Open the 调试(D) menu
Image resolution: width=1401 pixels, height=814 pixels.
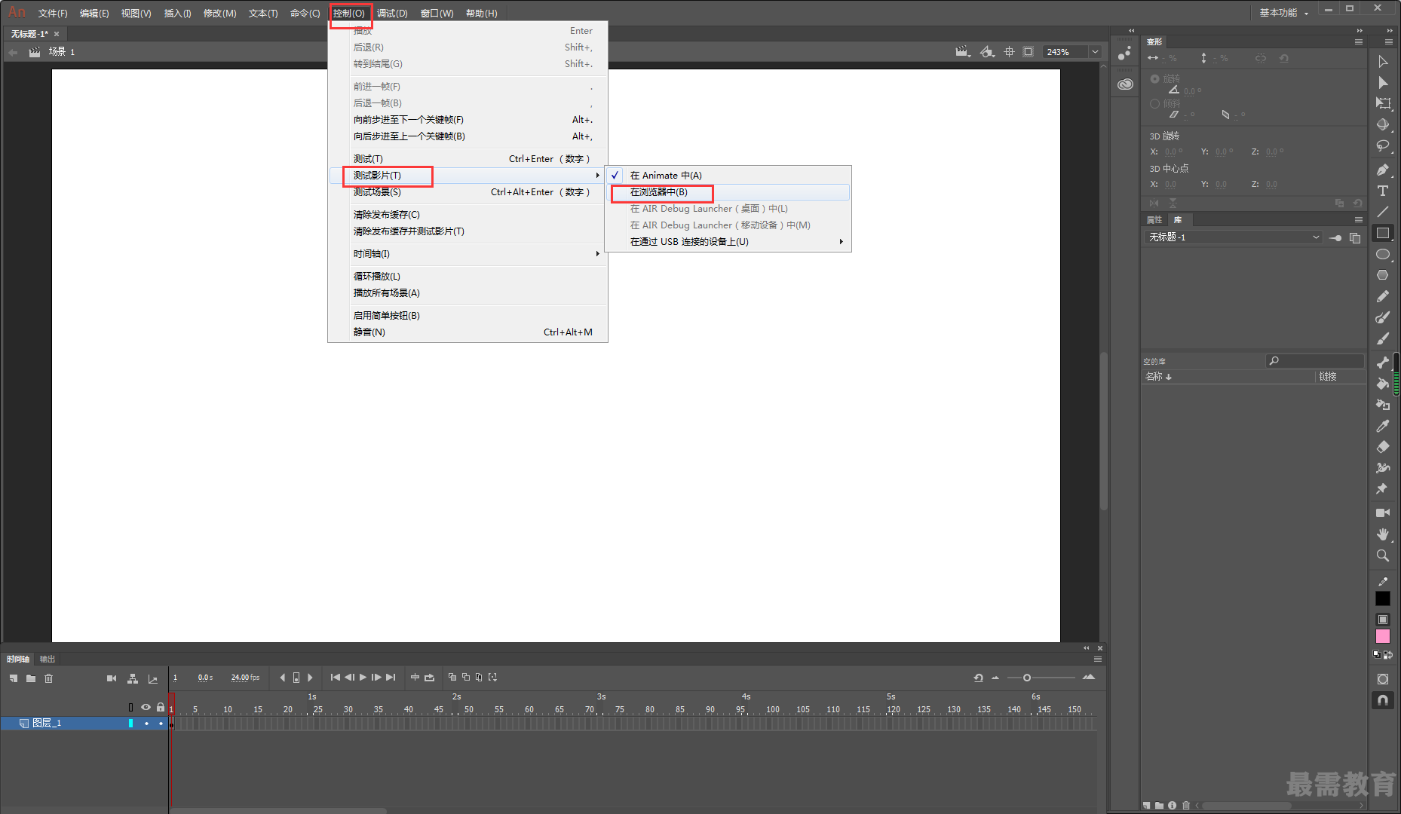coord(392,14)
